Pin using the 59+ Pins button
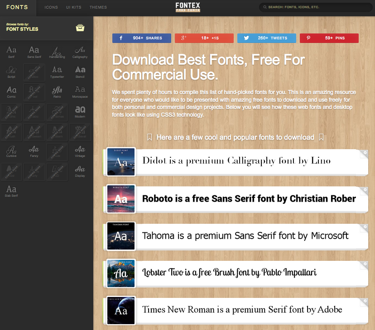The image size is (375, 330). point(329,38)
